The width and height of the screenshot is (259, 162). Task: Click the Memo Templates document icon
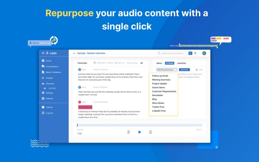(43, 72)
